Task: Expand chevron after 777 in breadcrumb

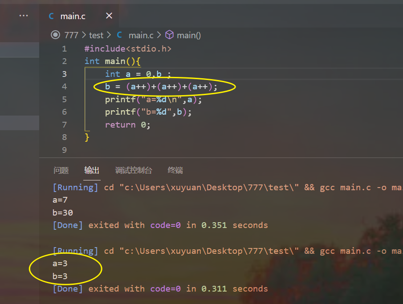Action: (84, 35)
